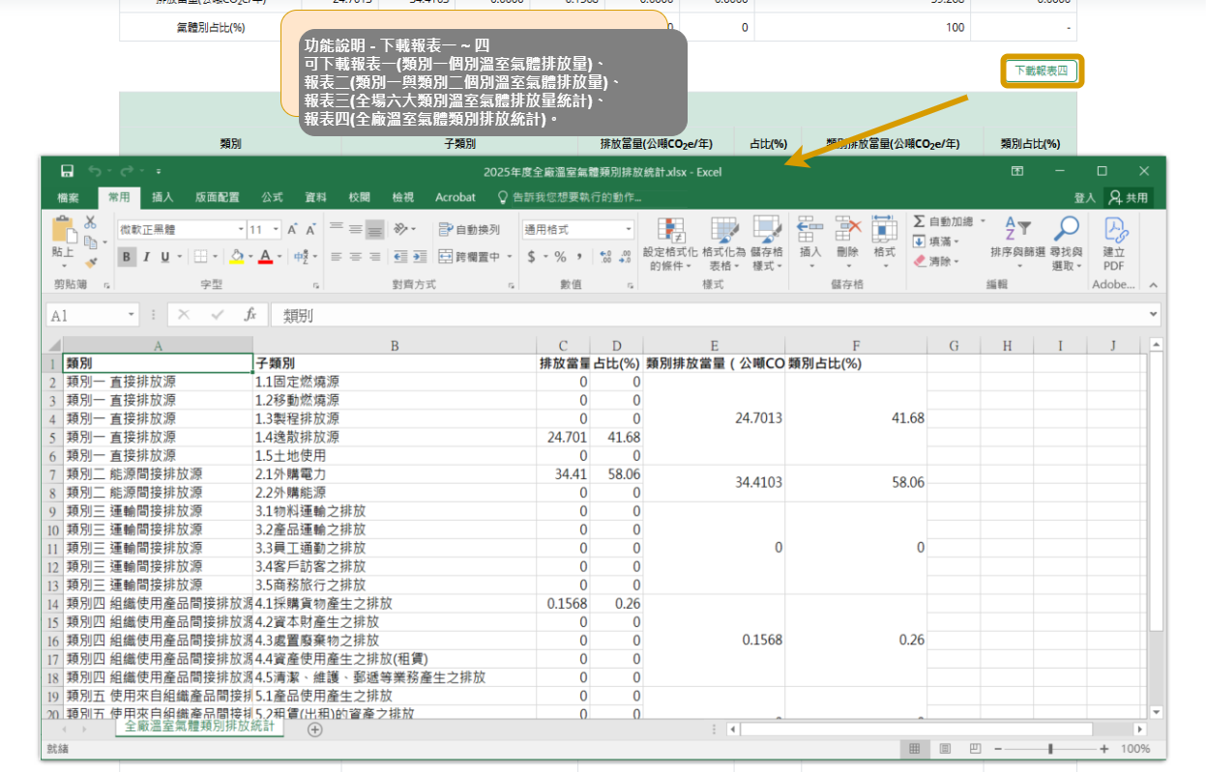The image size is (1206, 772).
Task: Click the 共用 share button
Action: (x=1129, y=197)
